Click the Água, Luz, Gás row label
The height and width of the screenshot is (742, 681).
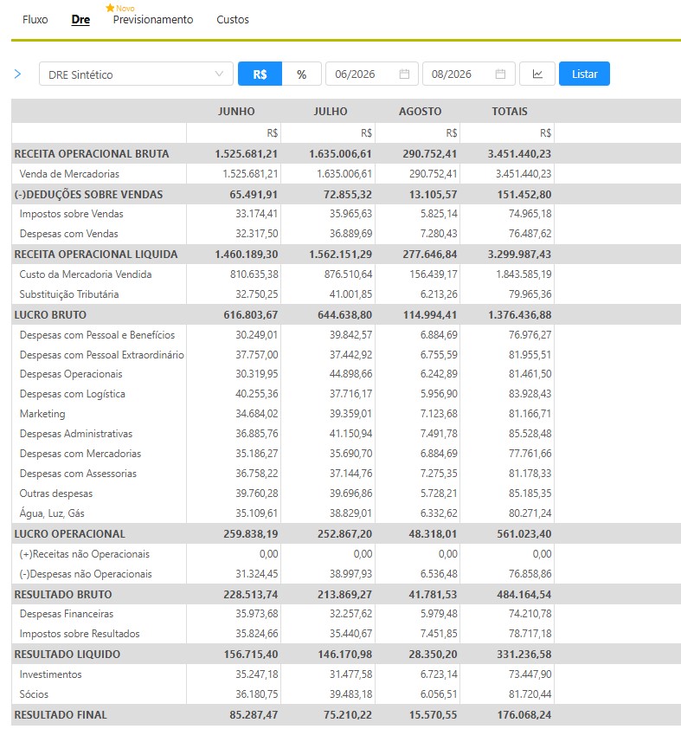tap(52, 513)
